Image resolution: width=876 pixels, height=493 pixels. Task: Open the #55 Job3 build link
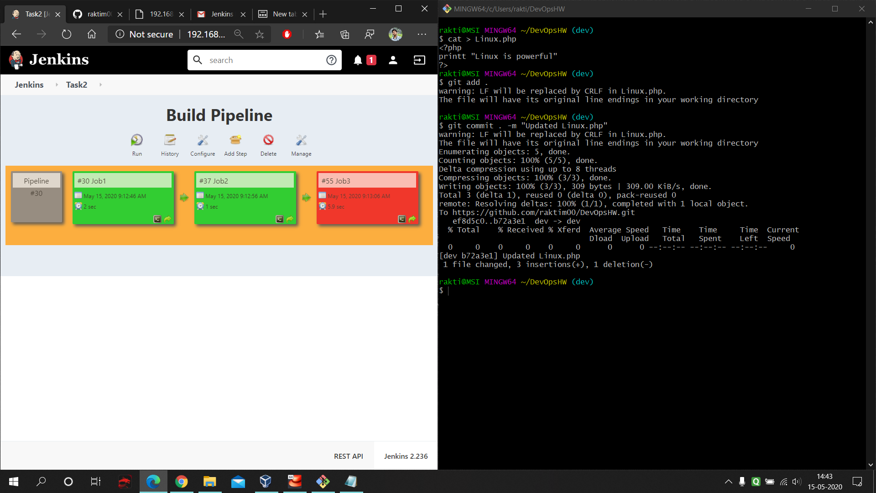coord(336,181)
